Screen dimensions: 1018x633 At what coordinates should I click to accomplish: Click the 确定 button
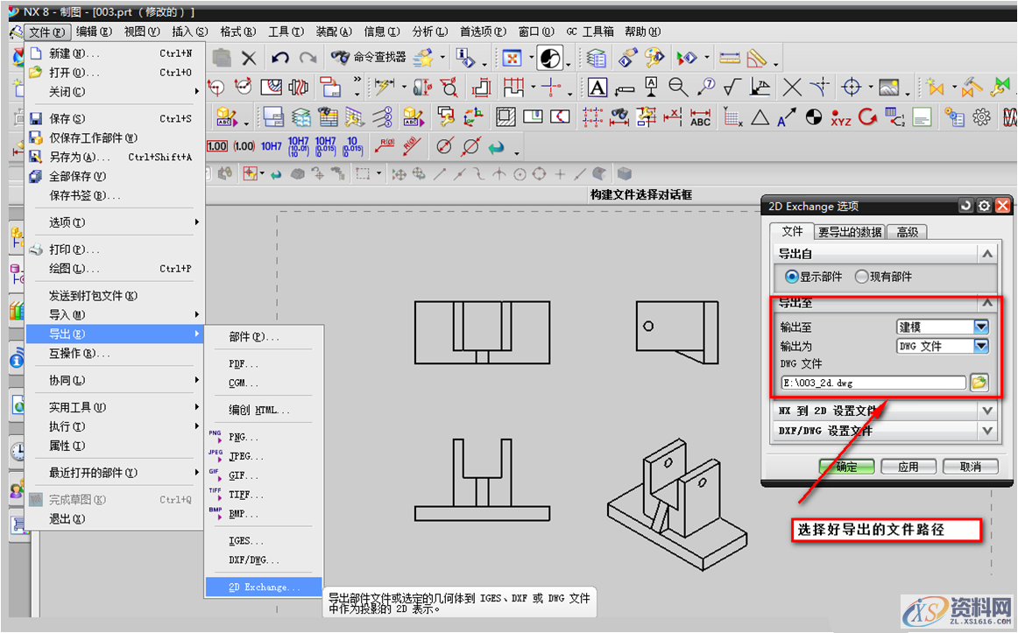tap(846, 467)
